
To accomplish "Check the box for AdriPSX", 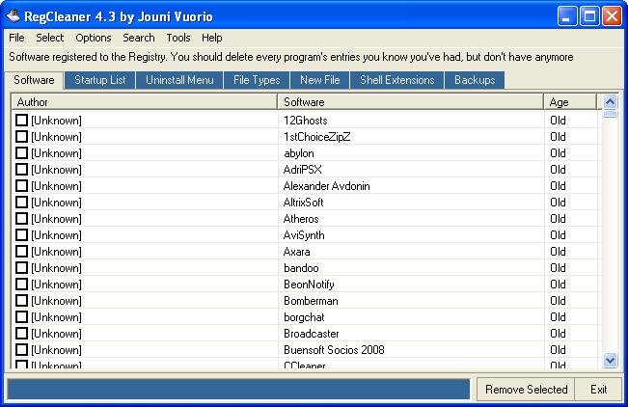I will coord(21,170).
